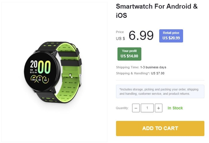Click the 6.99 price value
Screen dimensions: 209x143
[141, 35]
